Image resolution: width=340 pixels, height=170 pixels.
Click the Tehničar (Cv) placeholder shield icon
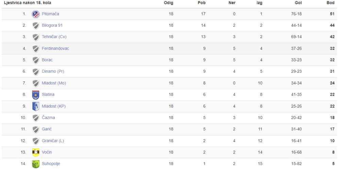click(x=36, y=37)
